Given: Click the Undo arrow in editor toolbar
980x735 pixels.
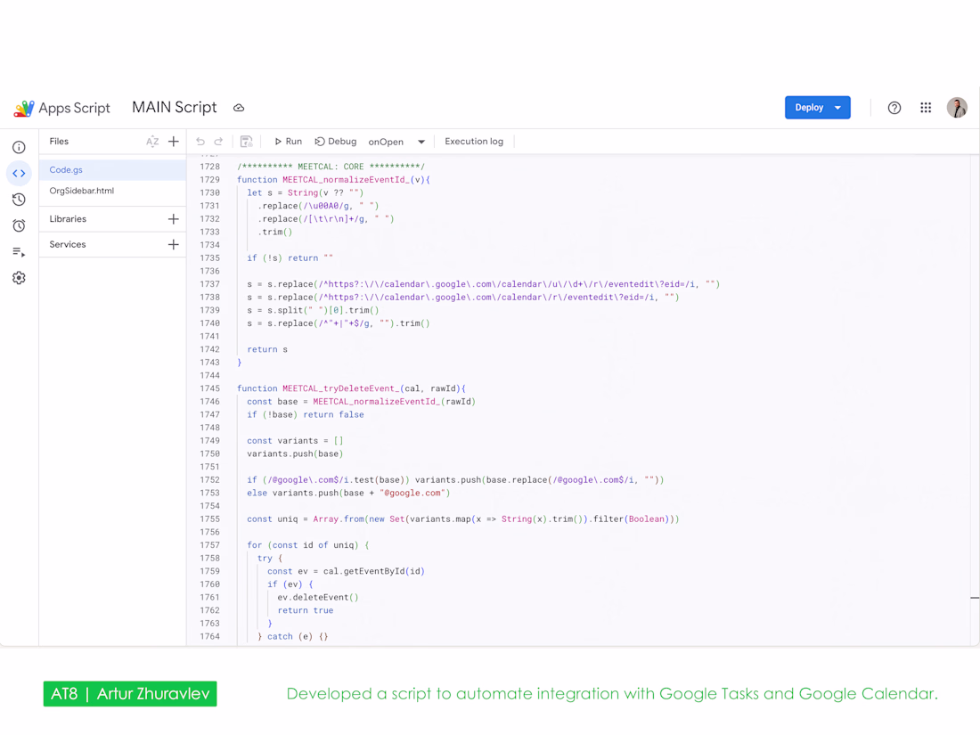Looking at the screenshot, I should 200,142.
